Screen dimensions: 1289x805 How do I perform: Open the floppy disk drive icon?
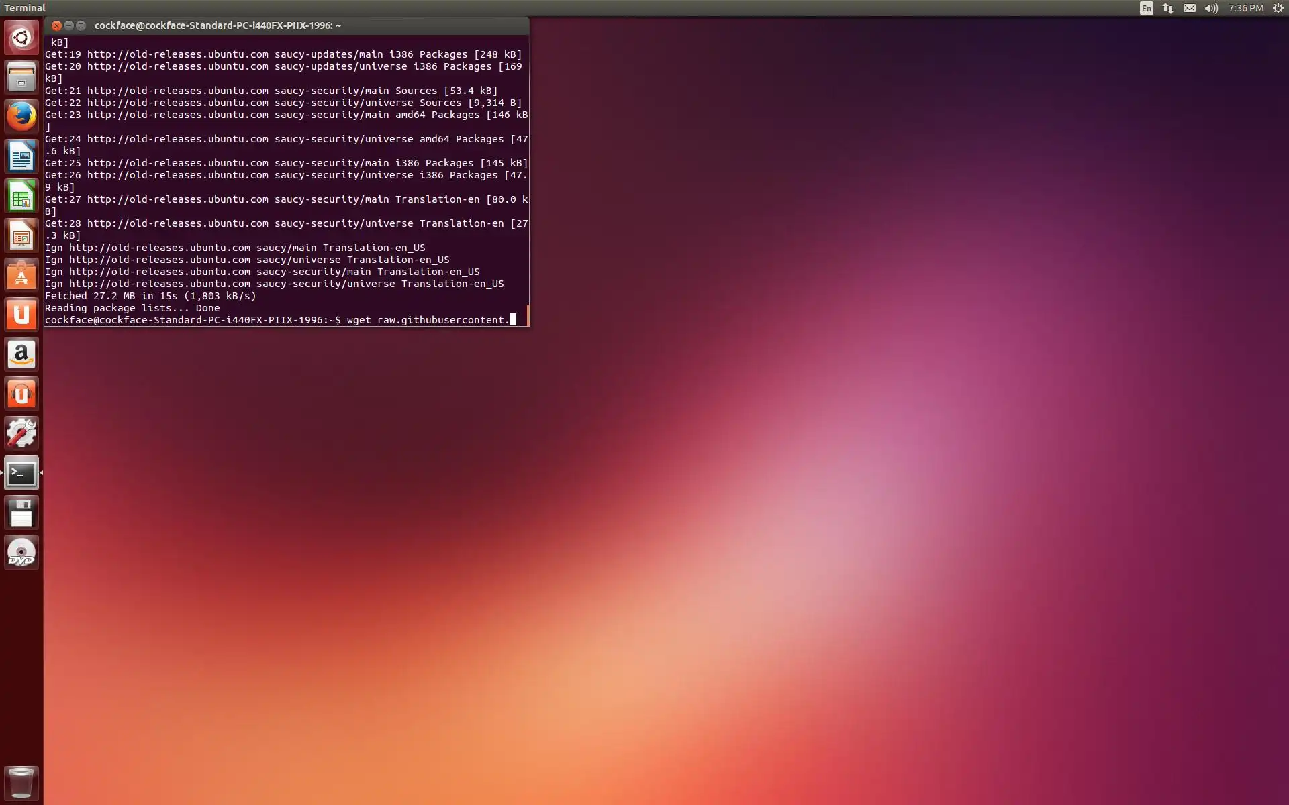[x=21, y=513]
